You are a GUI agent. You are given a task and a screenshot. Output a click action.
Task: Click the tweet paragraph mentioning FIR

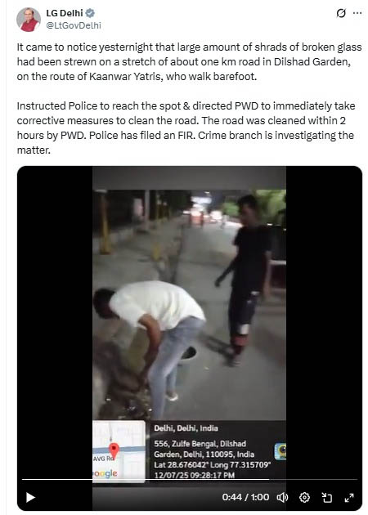pyautogui.click(x=186, y=128)
